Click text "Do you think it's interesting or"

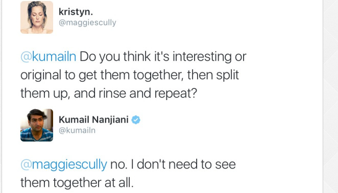(163, 57)
